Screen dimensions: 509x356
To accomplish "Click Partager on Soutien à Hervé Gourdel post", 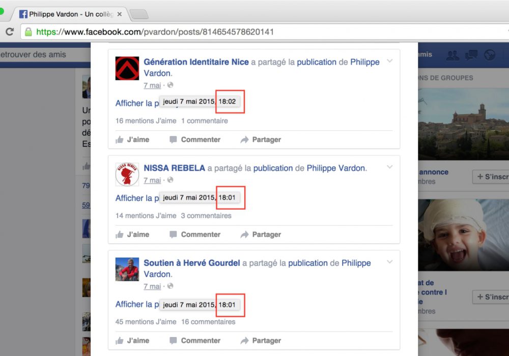I will [260, 341].
